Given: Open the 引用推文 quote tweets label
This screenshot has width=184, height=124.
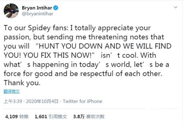Looking at the screenshot, I should click(58, 117).
